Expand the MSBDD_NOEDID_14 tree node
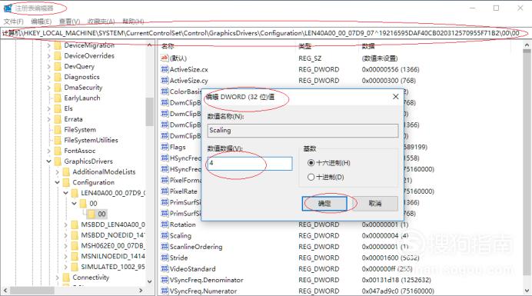Viewport: 532px width, 296px height. [x=66, y=235]
